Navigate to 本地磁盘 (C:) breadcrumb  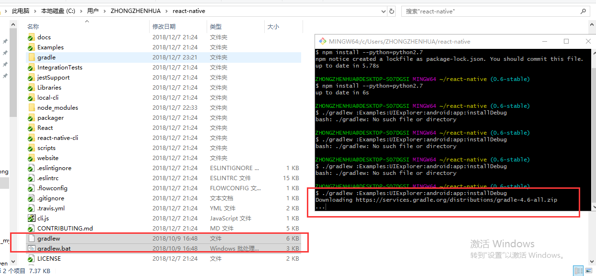58,11
